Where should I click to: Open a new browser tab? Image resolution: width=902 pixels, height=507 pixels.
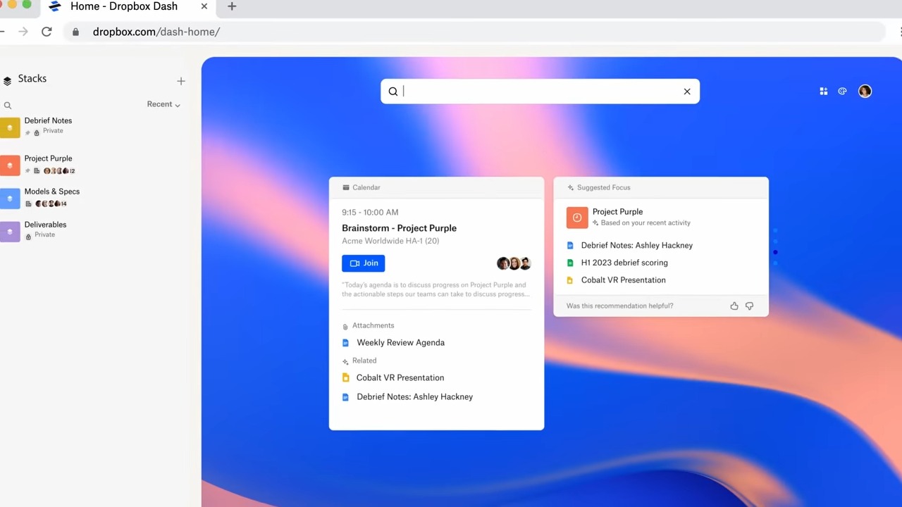231,6
